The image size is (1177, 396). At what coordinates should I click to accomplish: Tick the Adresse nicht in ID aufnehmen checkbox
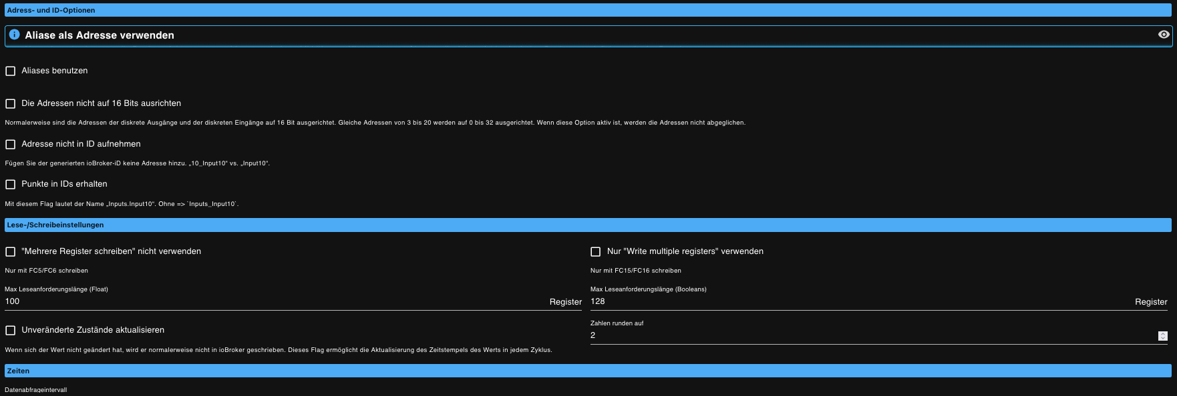11,145
